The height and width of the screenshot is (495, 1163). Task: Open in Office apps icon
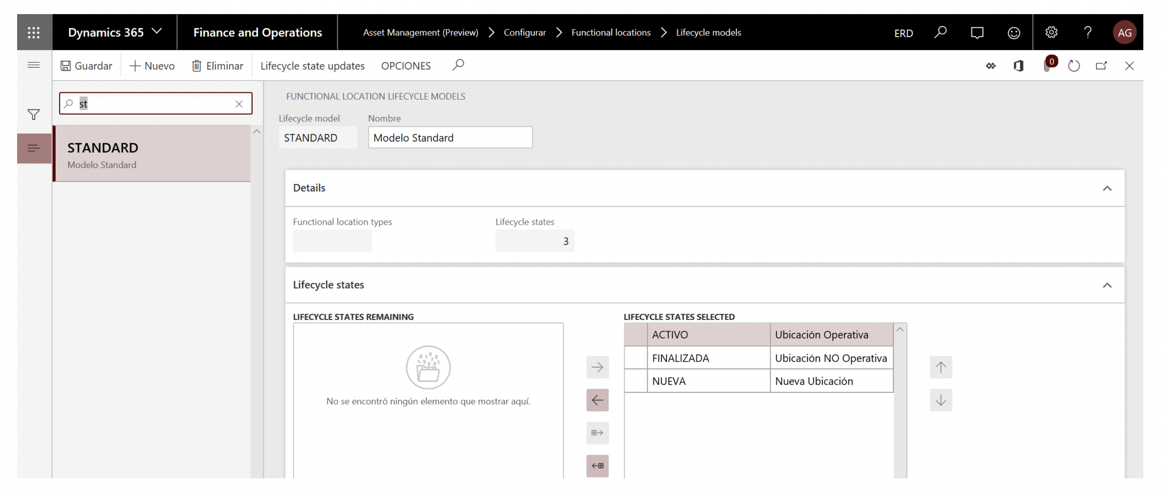pos(1018,66)
